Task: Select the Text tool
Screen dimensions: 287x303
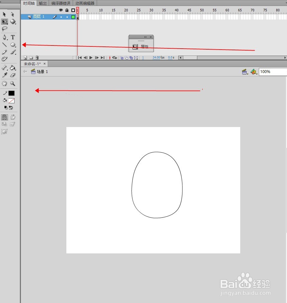Action: click(13, 37)
